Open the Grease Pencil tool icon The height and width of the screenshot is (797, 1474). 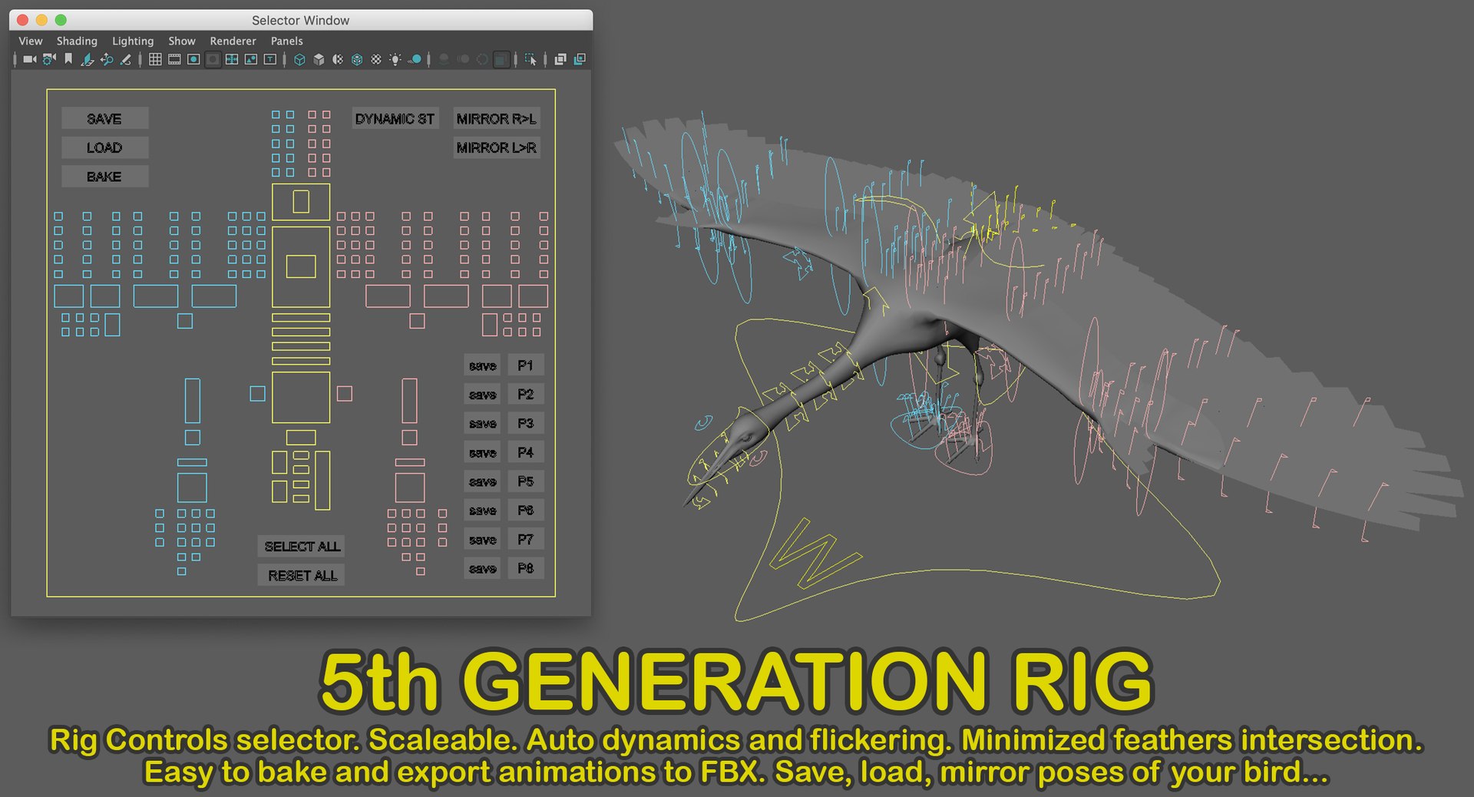(126, 59)
